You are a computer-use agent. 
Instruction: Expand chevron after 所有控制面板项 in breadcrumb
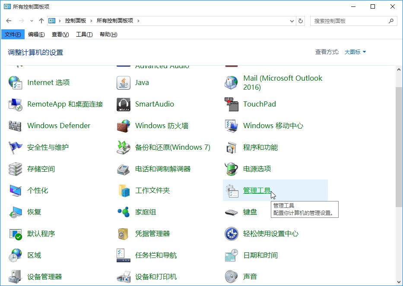138,21
